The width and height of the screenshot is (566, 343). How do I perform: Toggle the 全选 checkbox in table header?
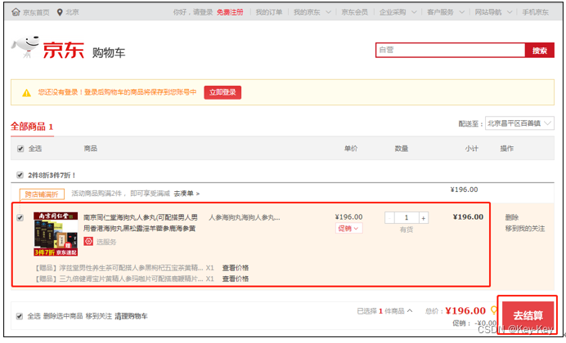tap(20, 149)
